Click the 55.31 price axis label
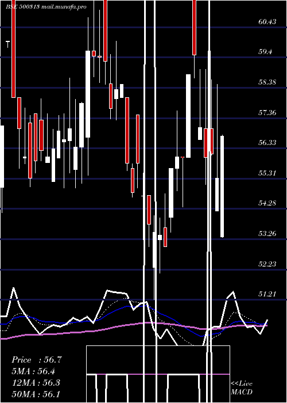Viewport: 287px width, 403px height. (267, 173)
